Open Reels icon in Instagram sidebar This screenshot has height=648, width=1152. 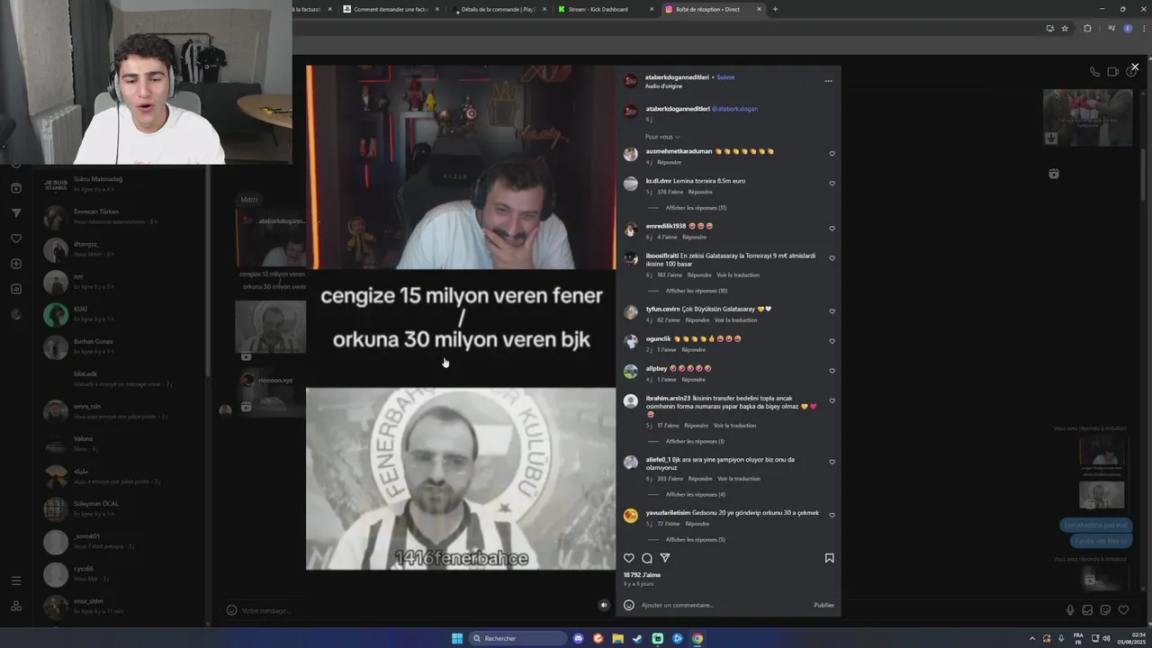pos(15,188)
